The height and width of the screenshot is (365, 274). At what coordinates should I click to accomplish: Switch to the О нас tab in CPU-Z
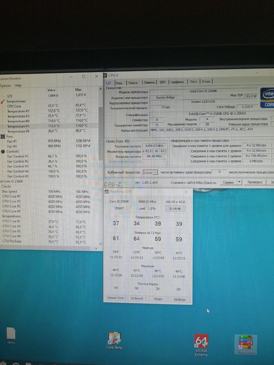pos(206,81)
